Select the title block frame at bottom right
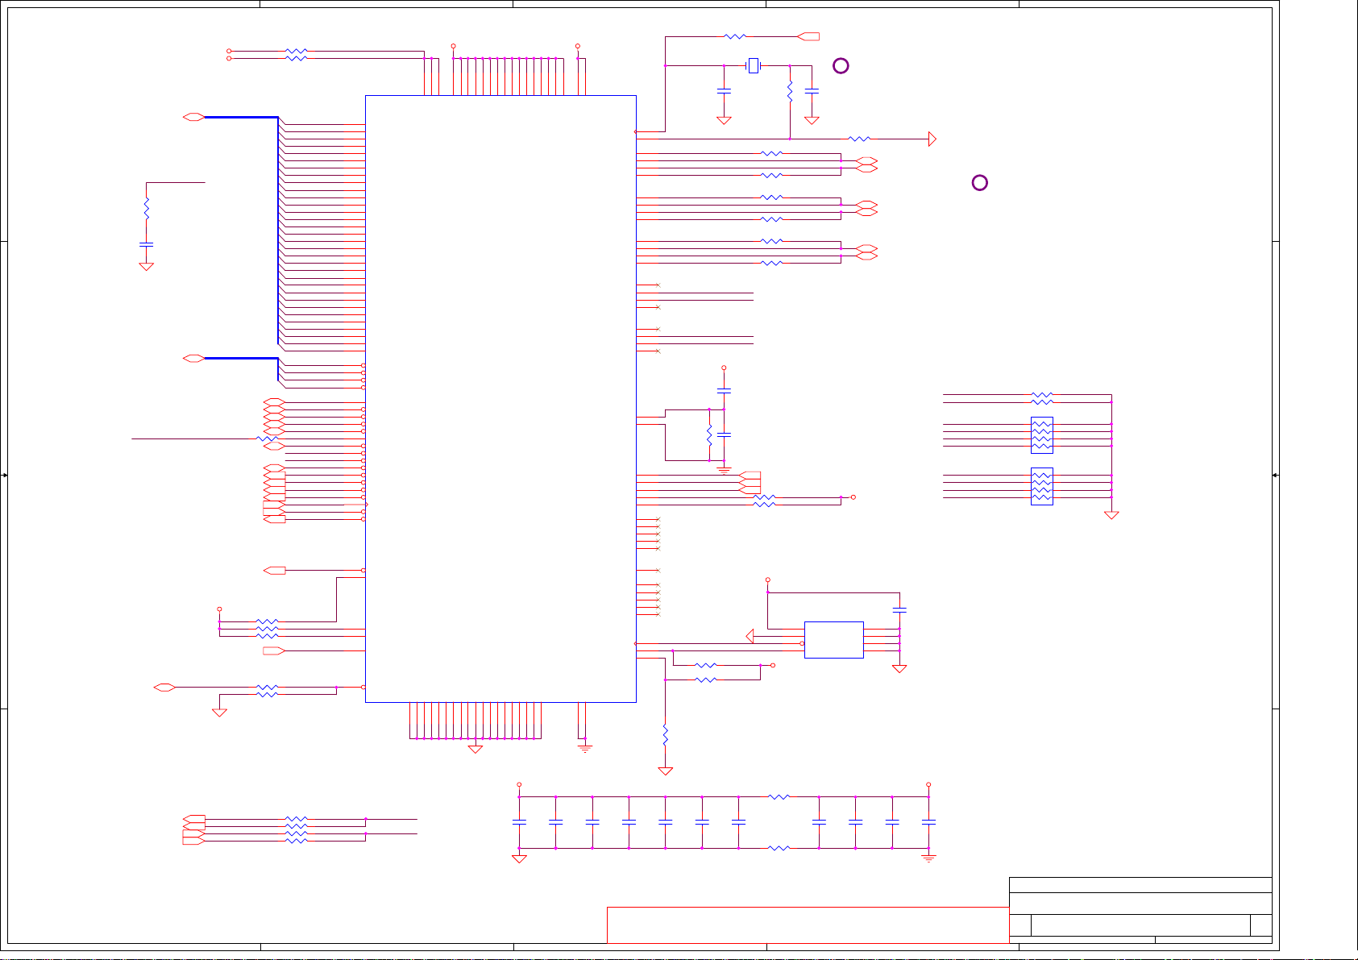1358x960 pixels. click(x=1140, y=910)
